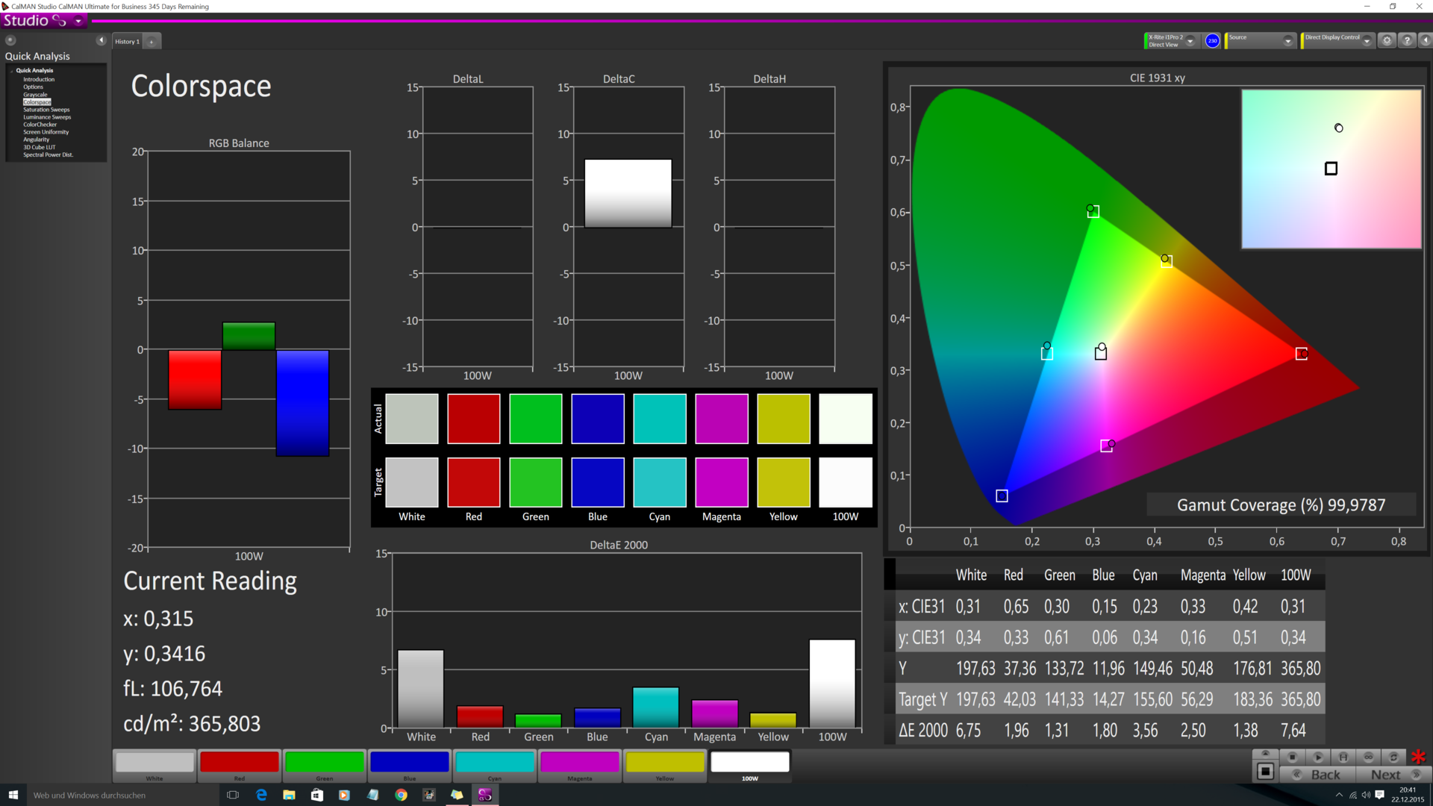Expand the Direct Display Control dropdown
The image size is (1433, 806).
pos(1367,41)
